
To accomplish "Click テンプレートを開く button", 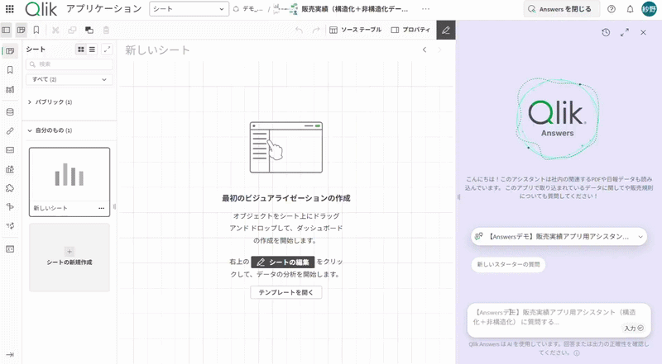I will tap(285, 292).
